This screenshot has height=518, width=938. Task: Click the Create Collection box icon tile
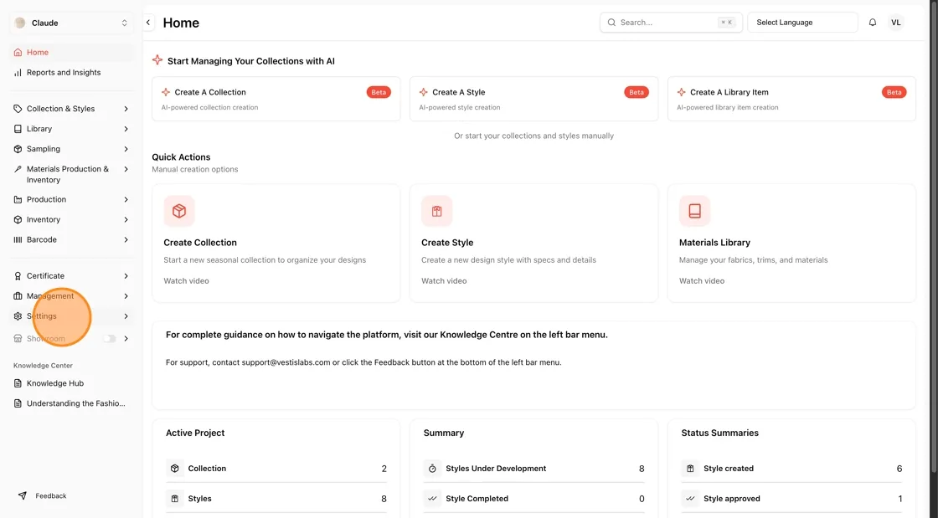(179, 211)
